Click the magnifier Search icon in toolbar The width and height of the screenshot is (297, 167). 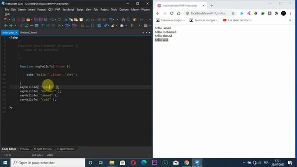pyautogui.click(x=52, y=19)
